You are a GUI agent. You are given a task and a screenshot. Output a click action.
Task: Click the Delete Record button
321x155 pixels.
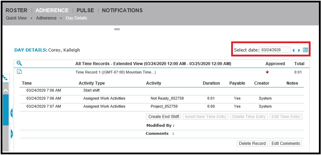click(x=252, y=143)
